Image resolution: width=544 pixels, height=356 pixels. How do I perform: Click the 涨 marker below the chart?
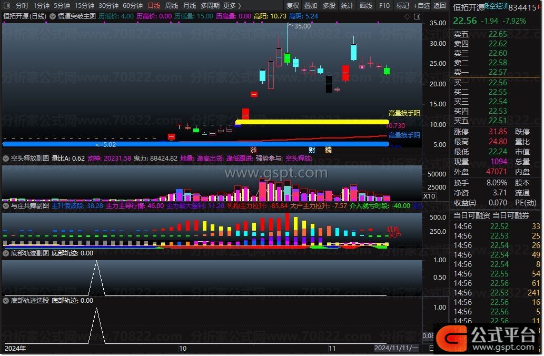pyautogui.click(x=253, y=150)
